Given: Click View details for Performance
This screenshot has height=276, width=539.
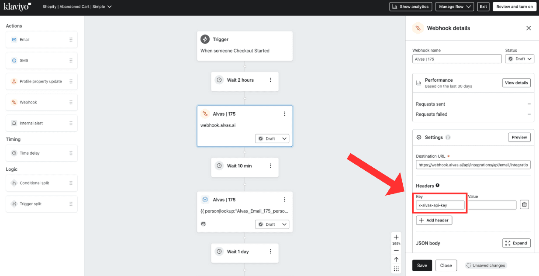Looking at the screenshot, I should click(x=516, y=83).
